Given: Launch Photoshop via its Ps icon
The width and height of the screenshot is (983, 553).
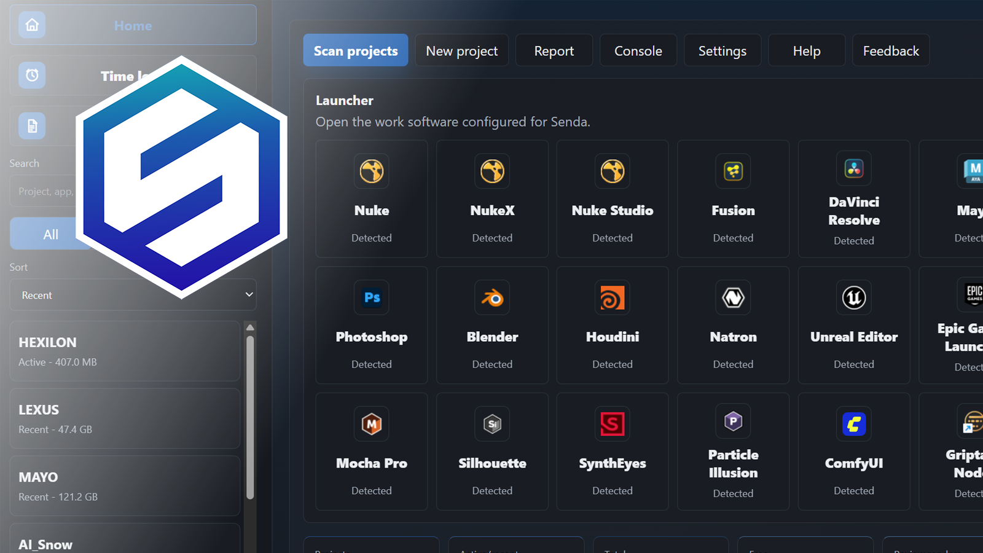Looking at the screenshot, I should [x=372, y=297].
